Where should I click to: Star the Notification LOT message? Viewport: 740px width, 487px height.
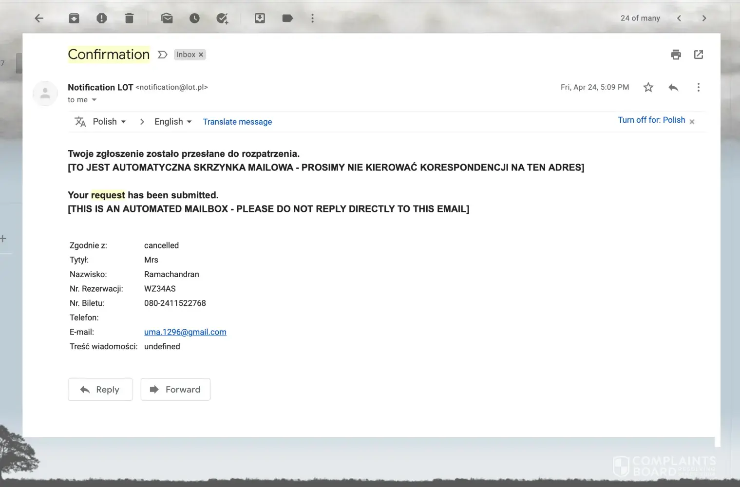pos(648,87)
